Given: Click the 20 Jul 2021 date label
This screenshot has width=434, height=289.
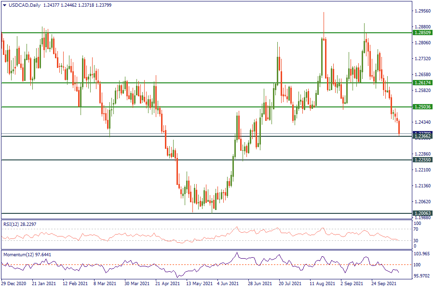Looking at the screenshot, I should [x=291, y=284].
